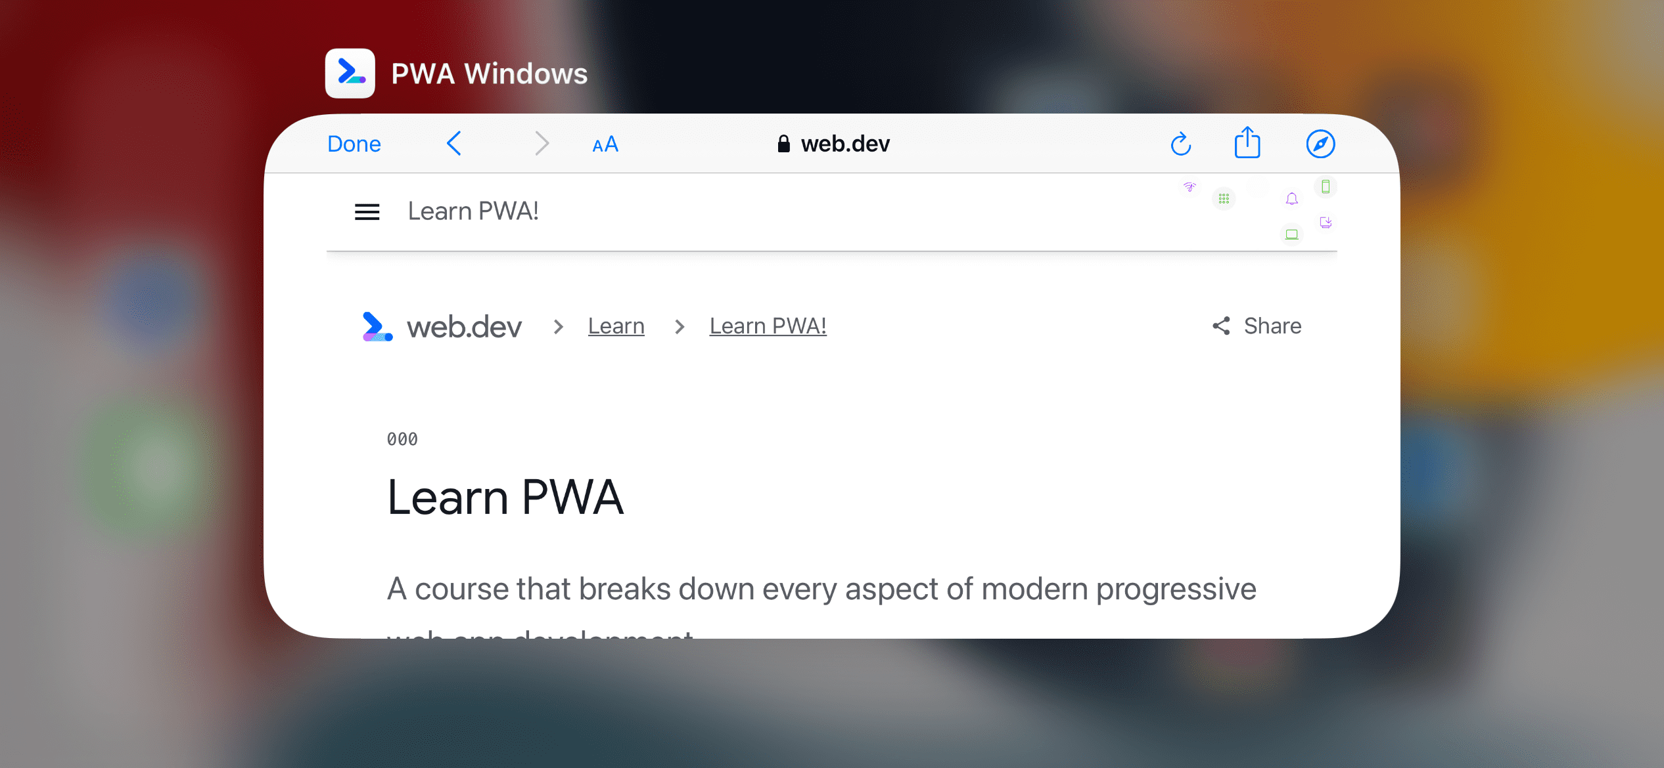This screenshot has width=1664, height=768.
Task: Click the PWA Windows app icon
Action: click(351, 73)
